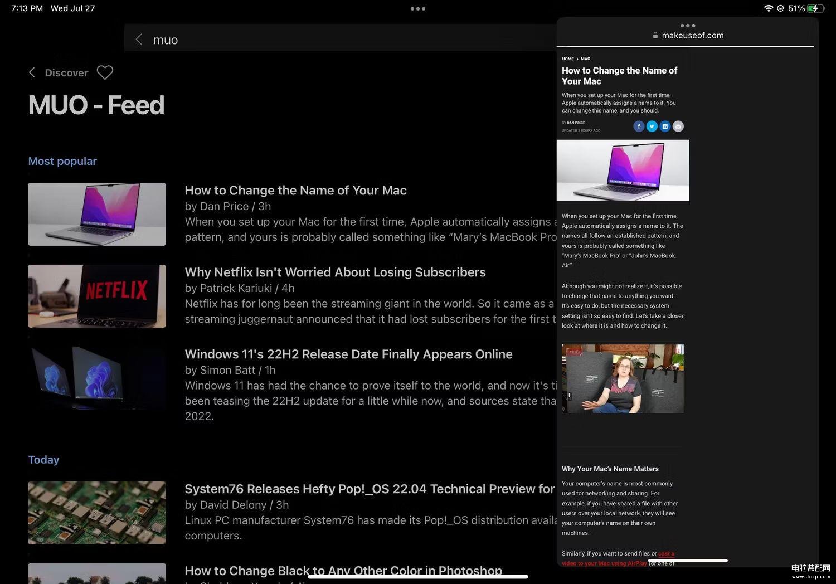Open the slide-over window multitasking dots
836x584 pixels.
coord(687,25)
